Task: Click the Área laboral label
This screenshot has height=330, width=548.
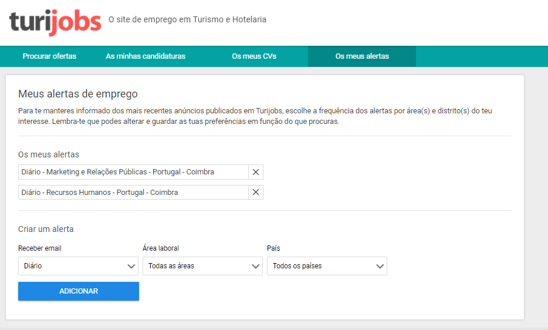Action: tap(161, 248)
